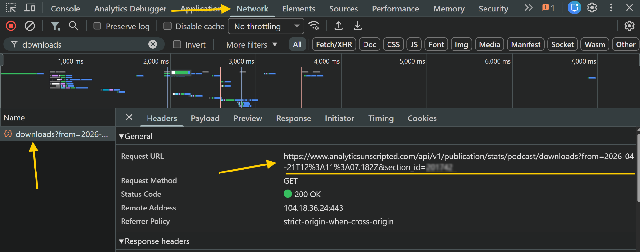Filter by JS requests
Viewport: 640px width, 252px height.
coord(414,44)
